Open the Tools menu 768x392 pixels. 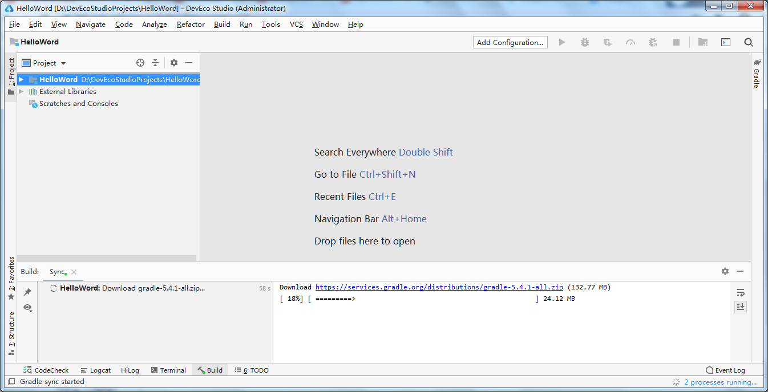click(x=271, y=24)
